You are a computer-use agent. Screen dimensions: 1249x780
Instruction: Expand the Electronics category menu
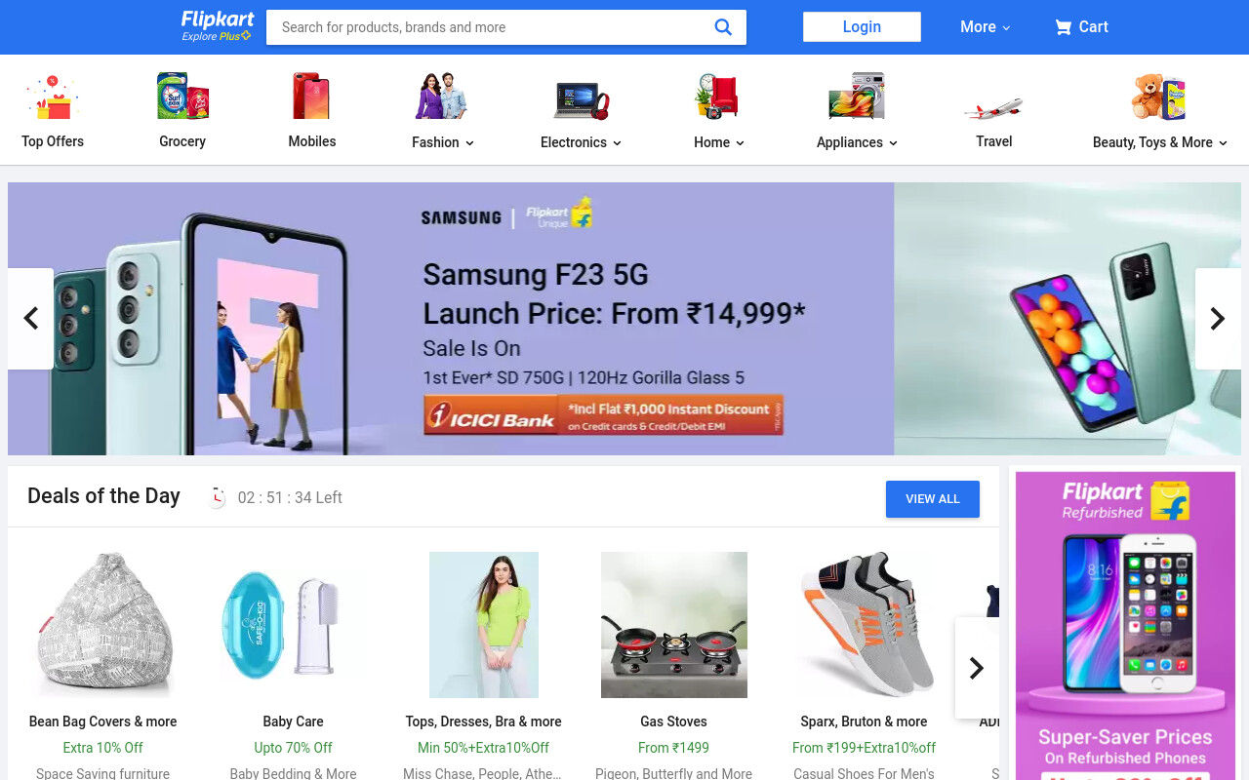coord(581,142)
